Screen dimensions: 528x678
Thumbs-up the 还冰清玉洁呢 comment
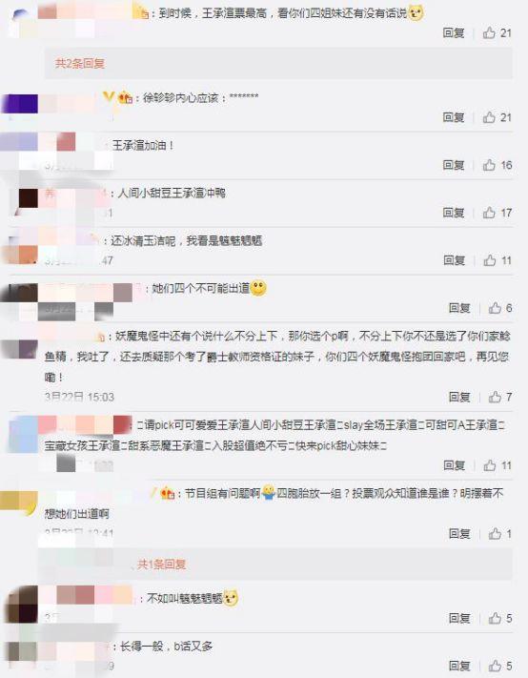pos(498,260)
